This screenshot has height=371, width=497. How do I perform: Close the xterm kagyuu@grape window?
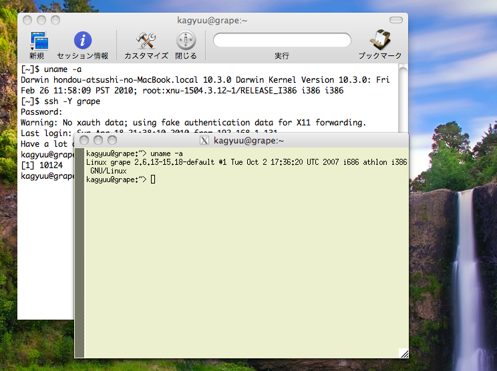pos(86,141)
